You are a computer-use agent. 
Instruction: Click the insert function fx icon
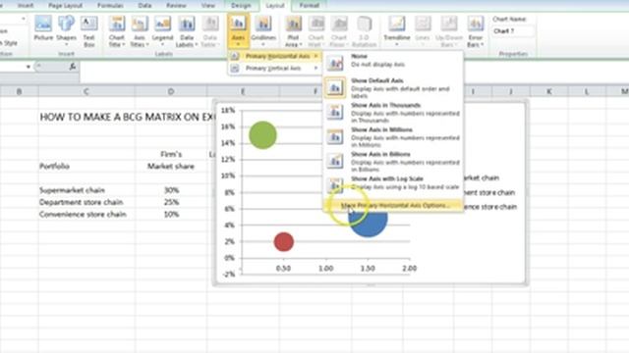(x=72, y=67)
